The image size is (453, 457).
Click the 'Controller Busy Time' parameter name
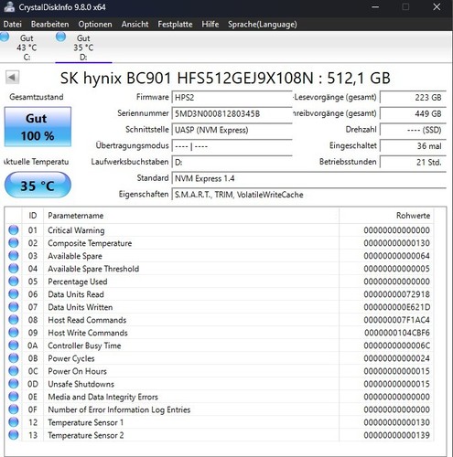(x=84, y=345)
